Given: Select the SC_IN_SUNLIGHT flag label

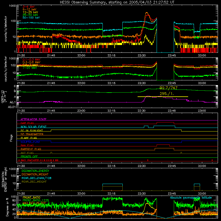Looking at the screenshot, I should [32, 130].
